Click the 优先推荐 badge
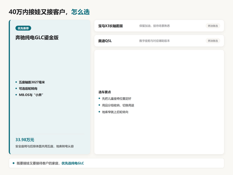The width and height of the screenshot is (233, 175). pos(23,28)
